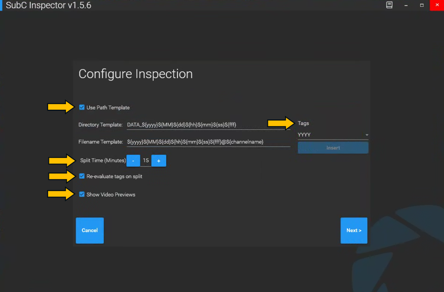Click into the Filename Template field

pos(208,142)
